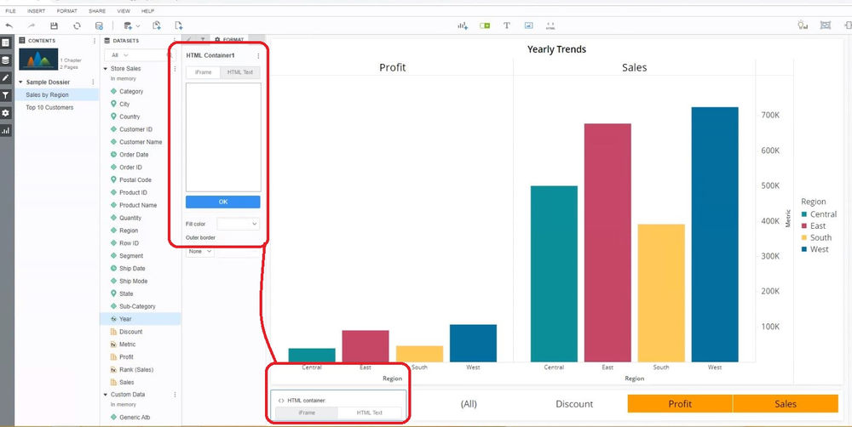Screen dimensions: 852x427
Task: Open the VIEW menu
Action: (124, 11)
